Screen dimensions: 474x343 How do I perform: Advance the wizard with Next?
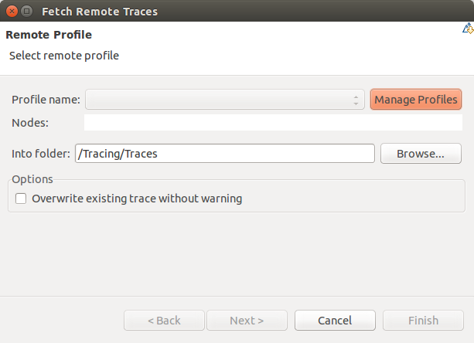click(x=247, y=321)
